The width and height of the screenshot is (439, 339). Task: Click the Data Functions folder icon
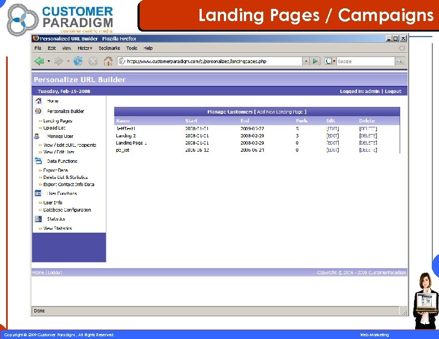tap(38, 161)
